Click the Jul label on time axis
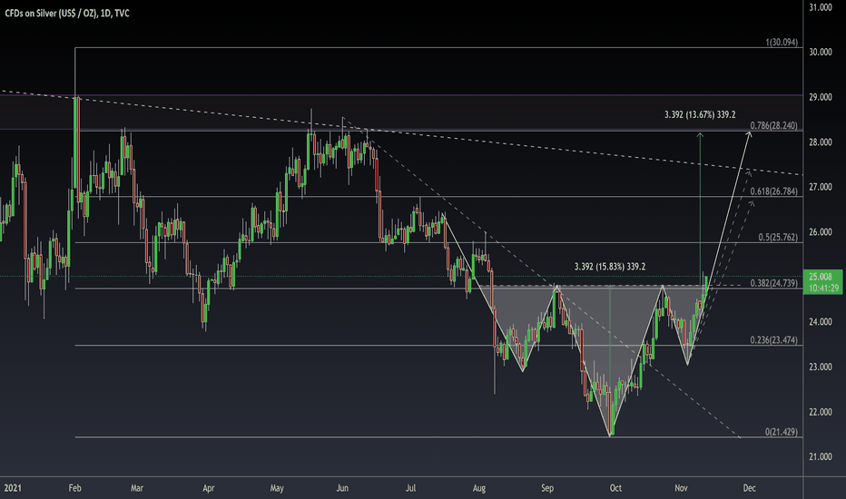The width and height of the screenshot is (846, 499). (x=410, y=488)
